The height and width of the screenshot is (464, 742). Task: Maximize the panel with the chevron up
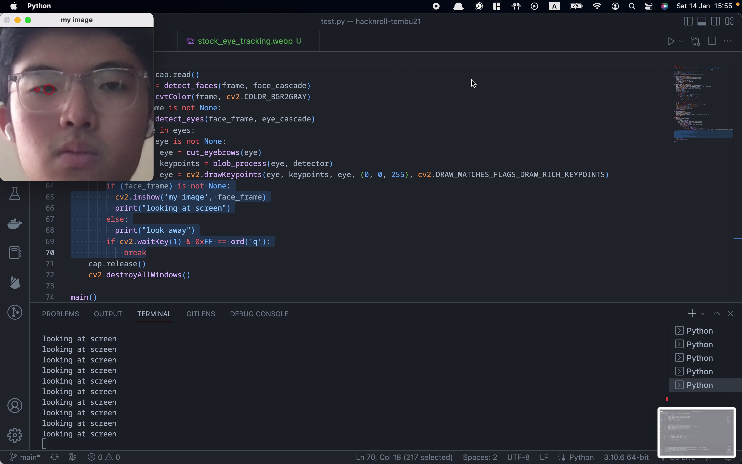[x=716, y=314]
